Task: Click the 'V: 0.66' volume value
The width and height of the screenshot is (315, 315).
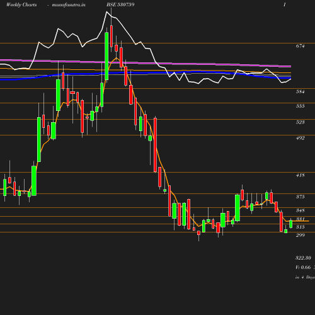Action: tap(303, 267)
